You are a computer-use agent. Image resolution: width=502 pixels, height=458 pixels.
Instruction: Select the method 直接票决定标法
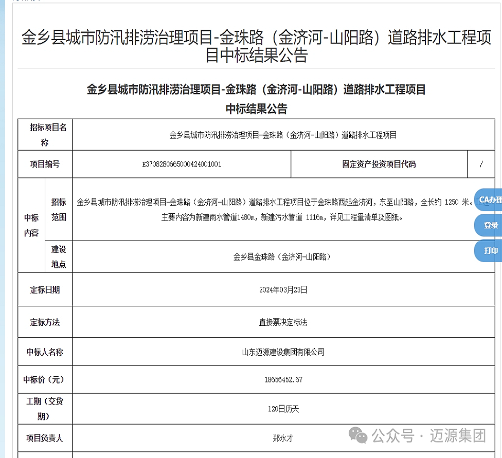click(x=283, y=322)
